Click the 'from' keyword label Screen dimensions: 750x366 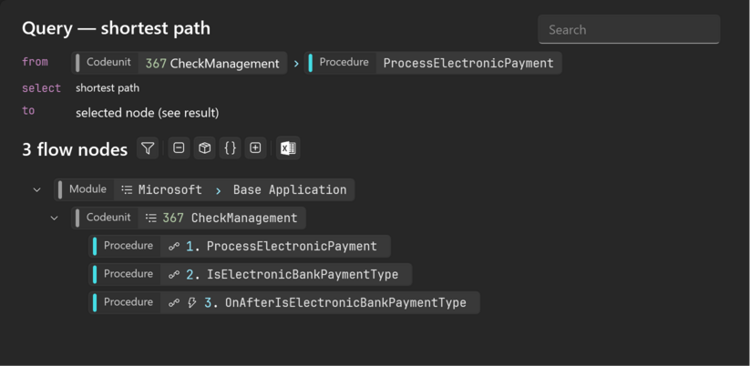click(35, 62)
